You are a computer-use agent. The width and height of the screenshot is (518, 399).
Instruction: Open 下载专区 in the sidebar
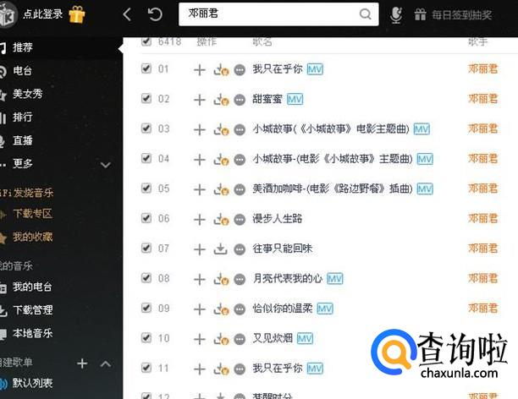coord(32,214)
